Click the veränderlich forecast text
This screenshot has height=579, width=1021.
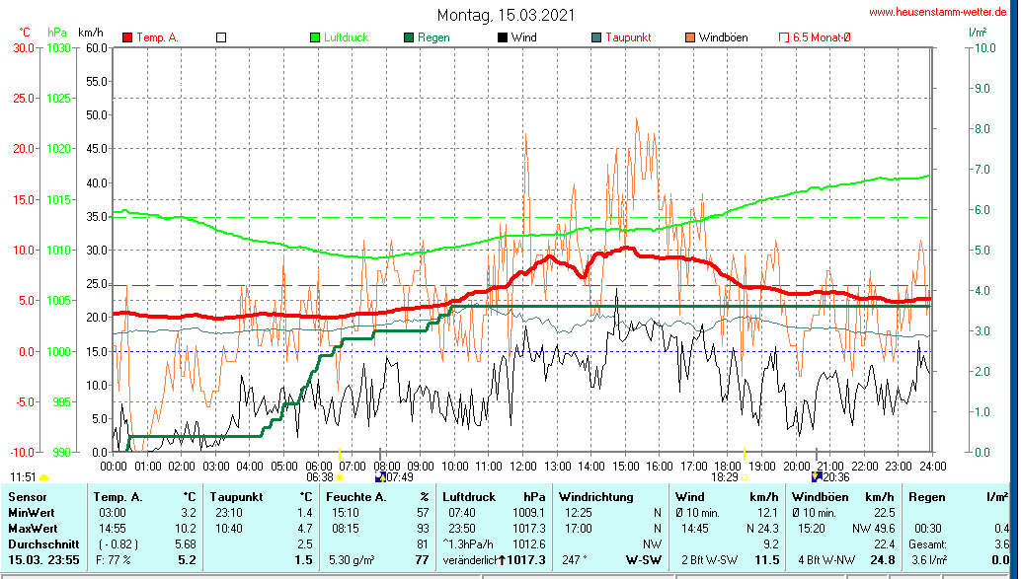tap(470, 560)
